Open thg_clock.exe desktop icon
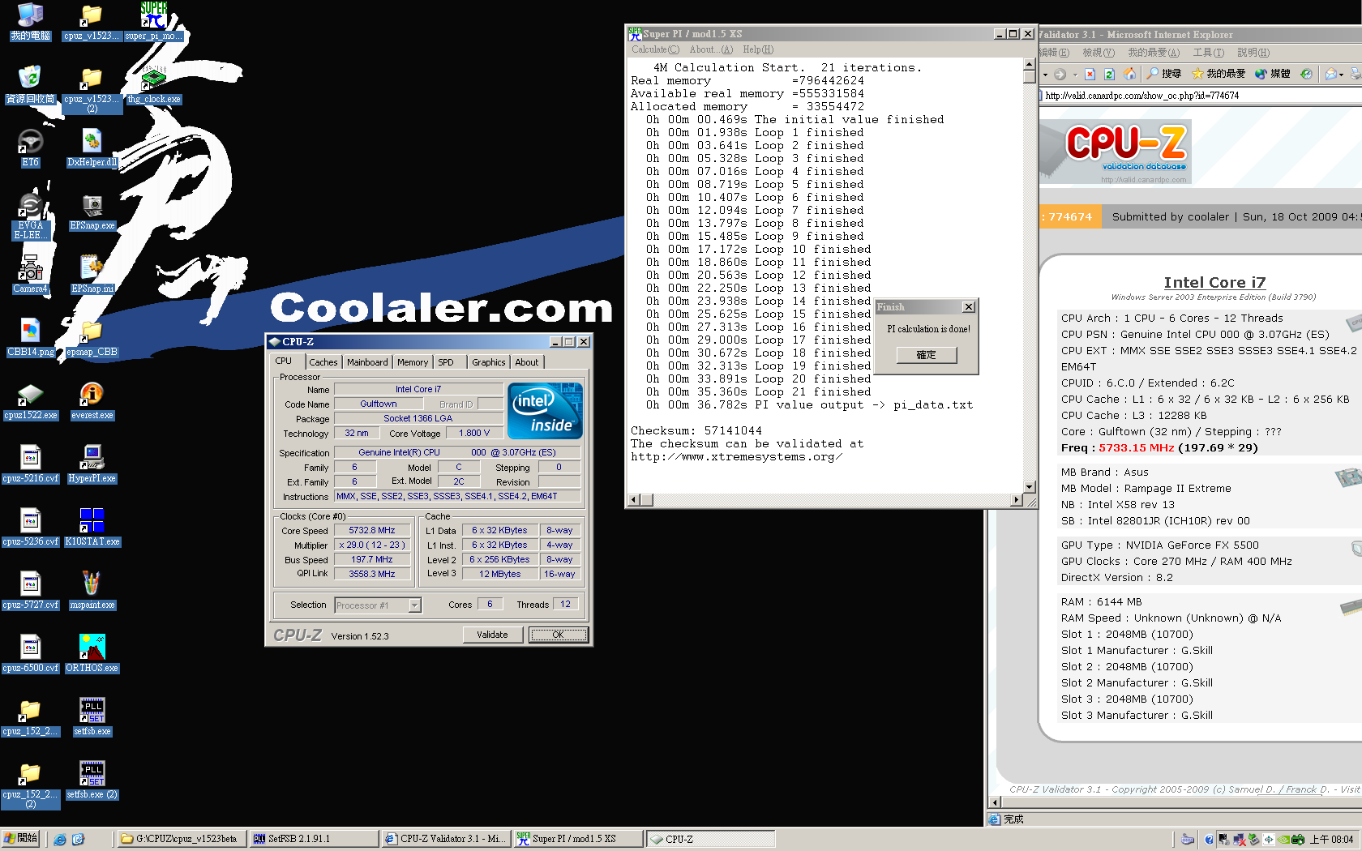The image size is (1362, 851). [154, 84]
